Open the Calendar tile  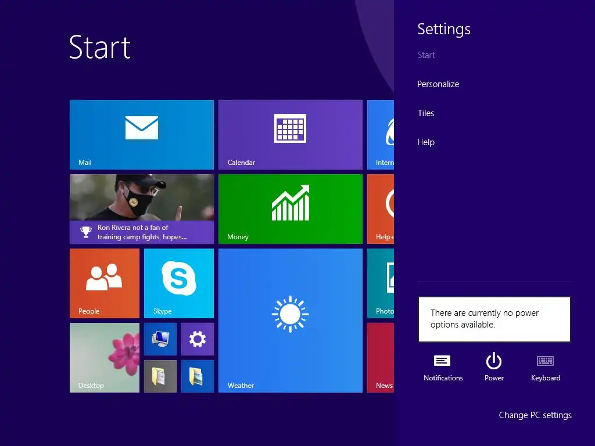point(291,135)
